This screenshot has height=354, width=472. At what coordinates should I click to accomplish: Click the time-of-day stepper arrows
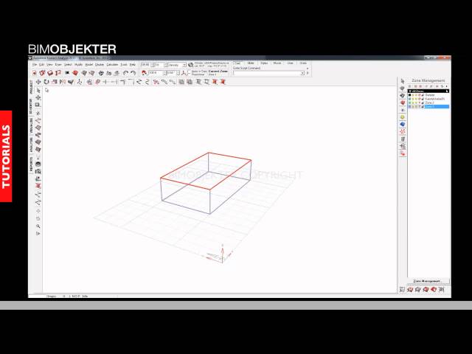point(153,65)
